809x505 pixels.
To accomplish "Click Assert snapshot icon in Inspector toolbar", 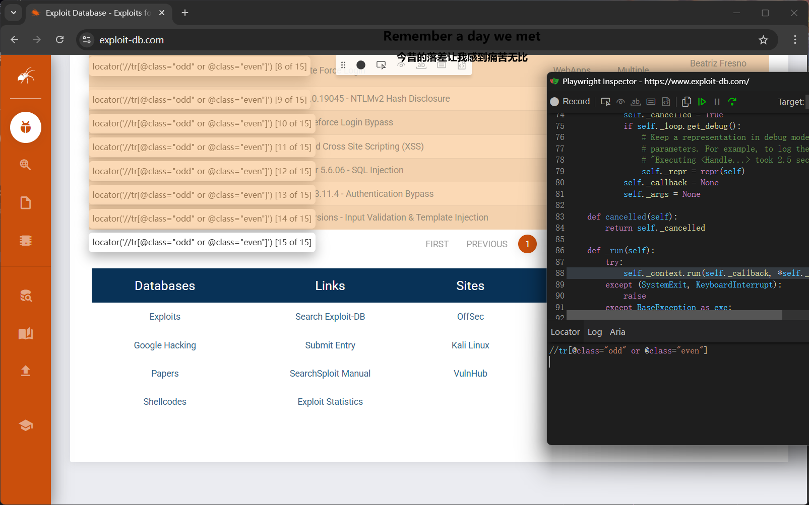I will tap(666, 102).
